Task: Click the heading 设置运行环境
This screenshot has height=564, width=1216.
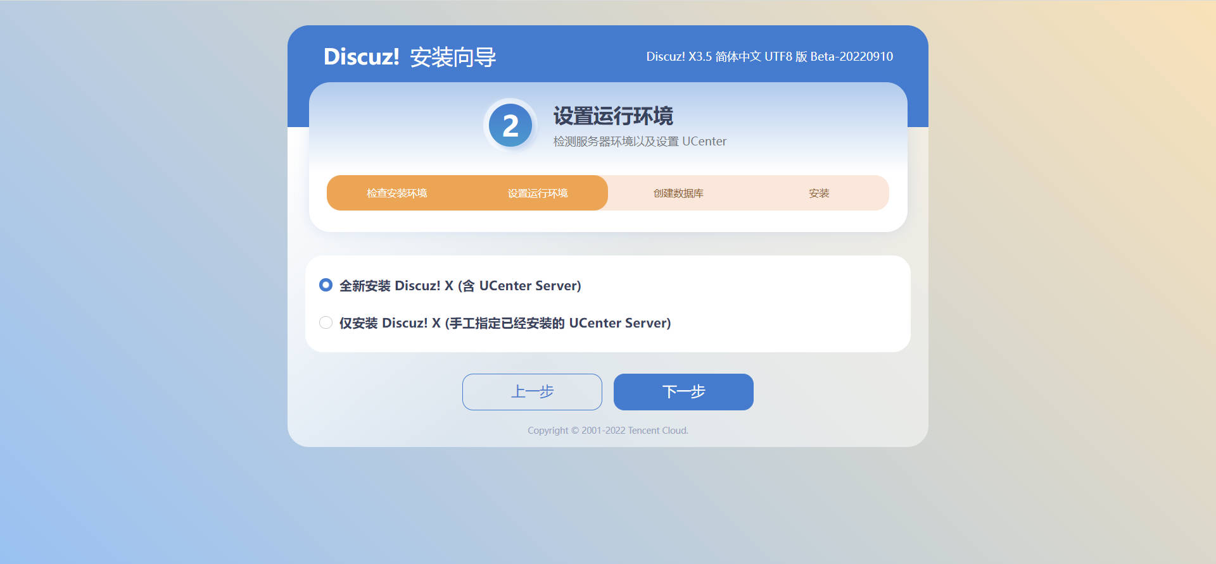Action: click(613, 116)
